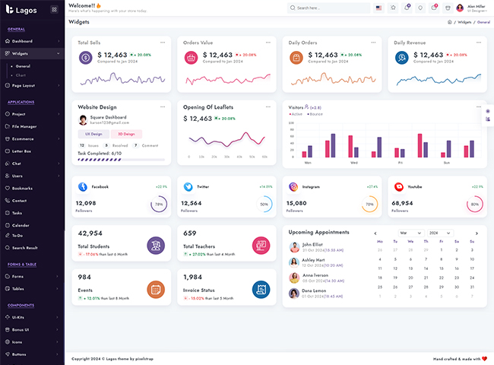The height and width of the screenshot is (365, 494).
Task: Click the UX Design tag button
Action: point(94,134)
